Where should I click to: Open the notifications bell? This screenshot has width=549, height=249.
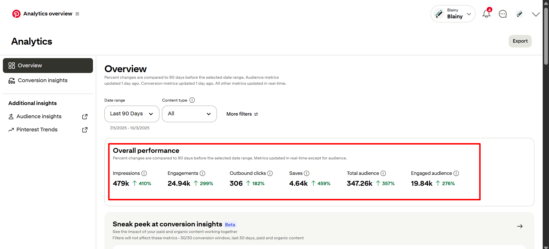[x=486, y=14]
